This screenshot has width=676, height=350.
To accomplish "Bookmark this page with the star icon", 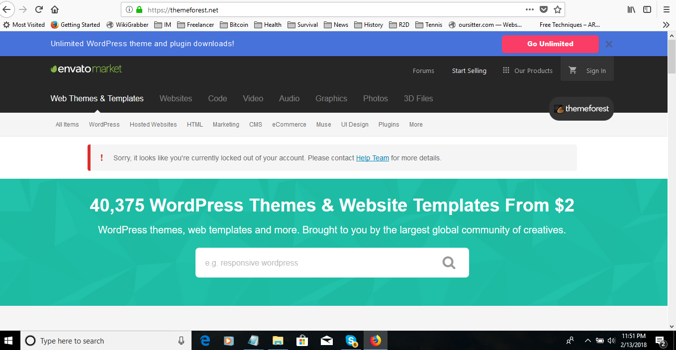I will (558, 9).
